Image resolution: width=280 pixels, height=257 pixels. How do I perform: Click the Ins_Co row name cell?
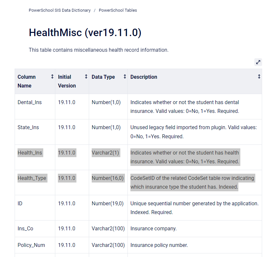[25, 229]
